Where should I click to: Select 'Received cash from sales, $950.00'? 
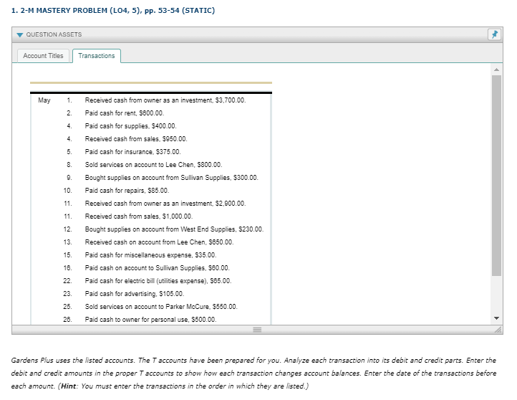[x=136, y=138]
